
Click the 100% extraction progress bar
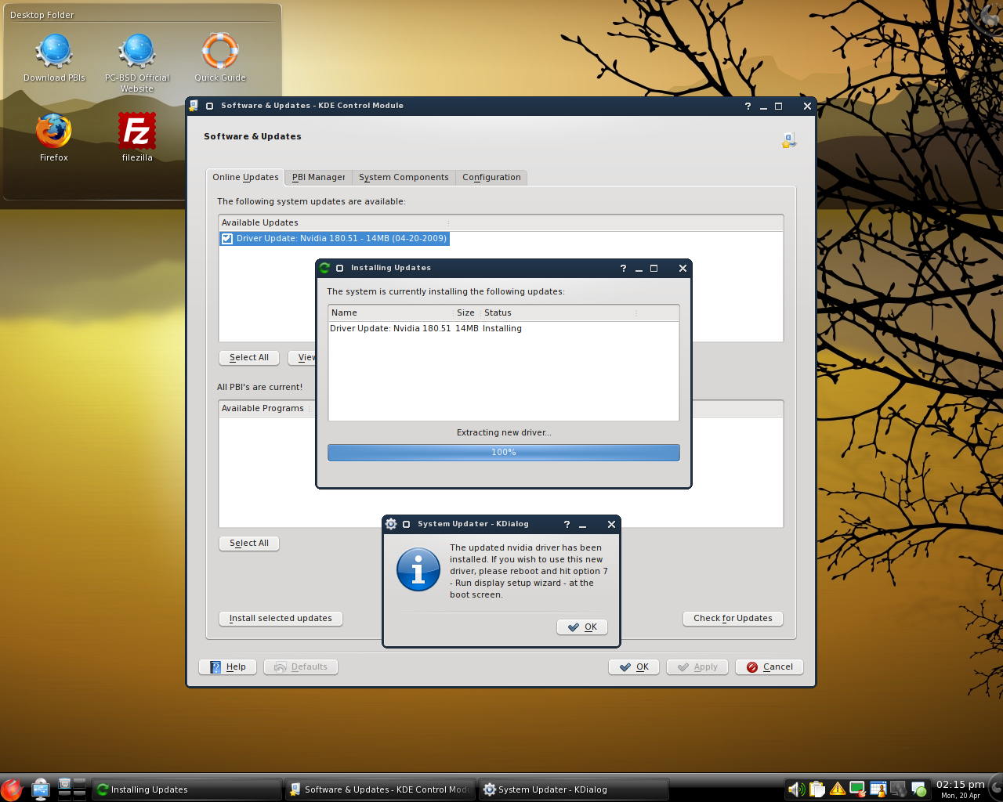click(x=503, y=453)
